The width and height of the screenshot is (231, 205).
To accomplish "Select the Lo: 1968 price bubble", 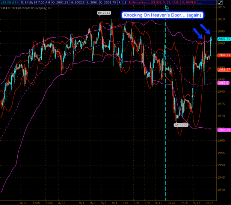I will (x=181, y=124).
